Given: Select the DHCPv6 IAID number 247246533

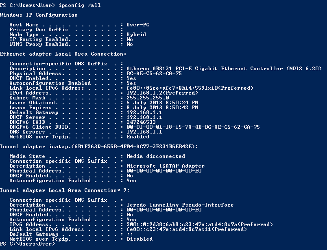Looking at the screenshot, I should coord(141,122).
